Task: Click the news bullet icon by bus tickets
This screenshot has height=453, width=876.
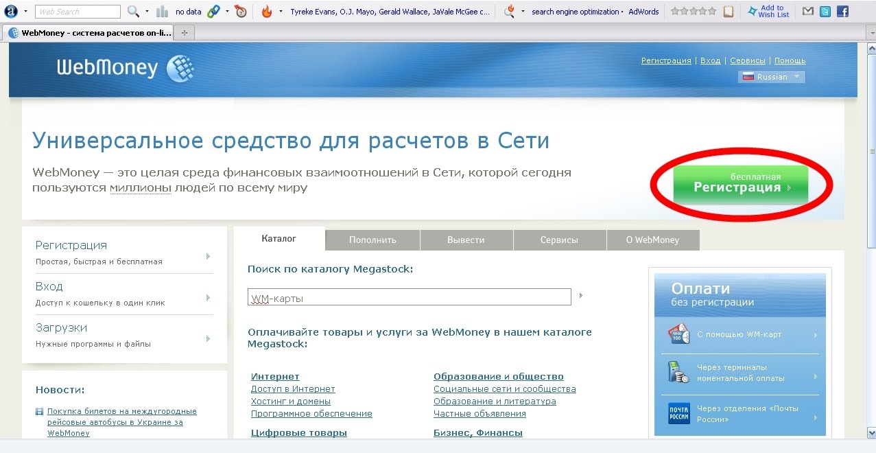Action: [x=39, y=412]
